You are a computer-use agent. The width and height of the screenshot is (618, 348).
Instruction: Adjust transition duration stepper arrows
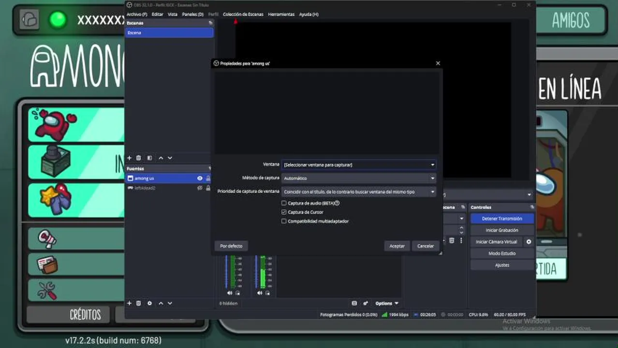tap(461, 230)
